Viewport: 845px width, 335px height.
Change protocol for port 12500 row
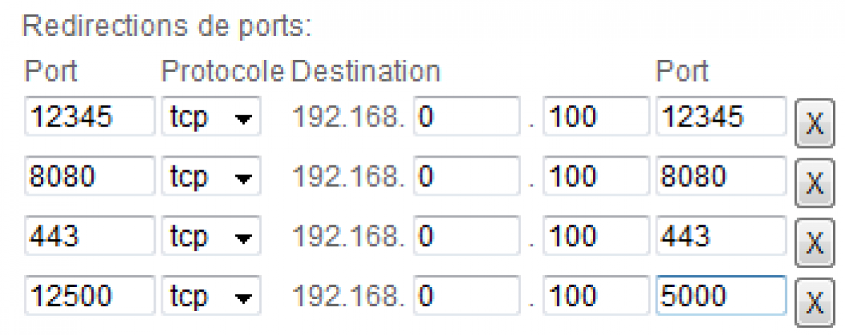211,296
